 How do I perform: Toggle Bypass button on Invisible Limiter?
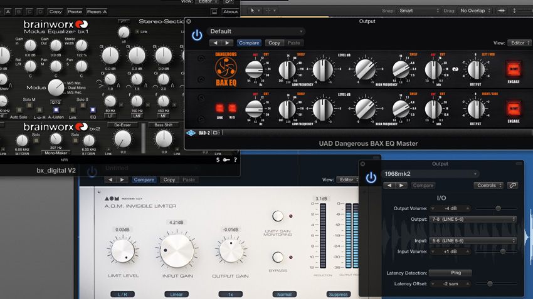pyautogui.click(x=277, y=257)
